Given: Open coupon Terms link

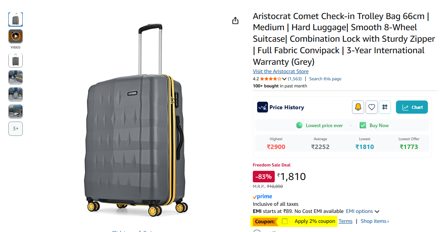Looking at the screenshot, I should pos(345,221).
